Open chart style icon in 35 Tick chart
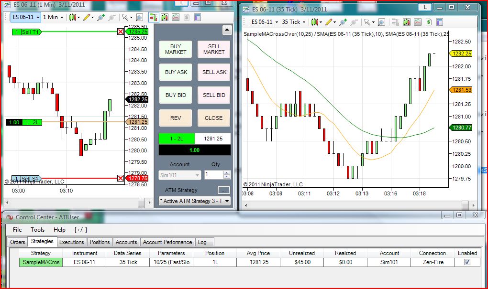 click(x=314, y=22)
